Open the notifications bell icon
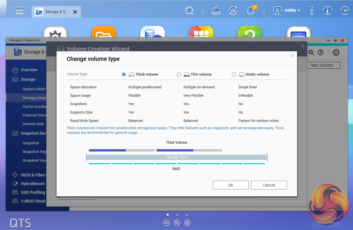 pos(250,10)
